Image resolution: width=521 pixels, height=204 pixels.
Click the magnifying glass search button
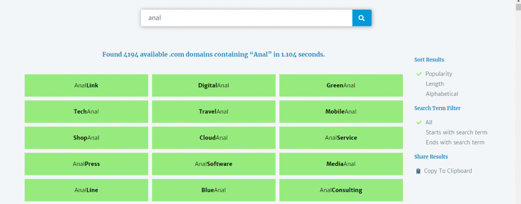coord(361,18)
